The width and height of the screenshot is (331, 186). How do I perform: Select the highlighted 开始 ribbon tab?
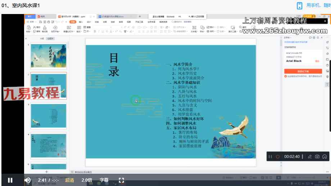click(x=73, y=22)
